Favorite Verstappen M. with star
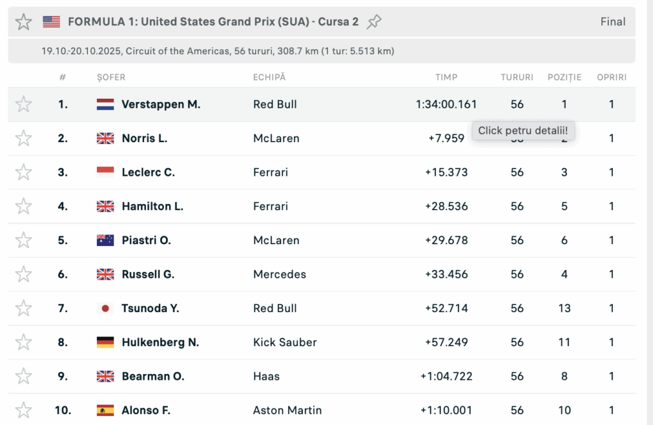This screenshot has width=653, height=425. [x=24, y=104]
